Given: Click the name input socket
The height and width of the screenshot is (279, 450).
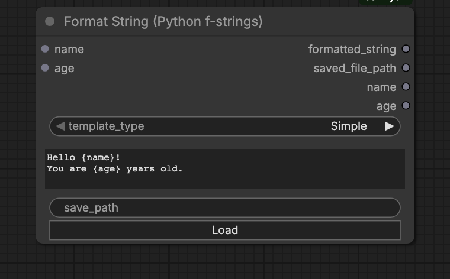Looking at the screenshot, I should (x=45, y=49).
